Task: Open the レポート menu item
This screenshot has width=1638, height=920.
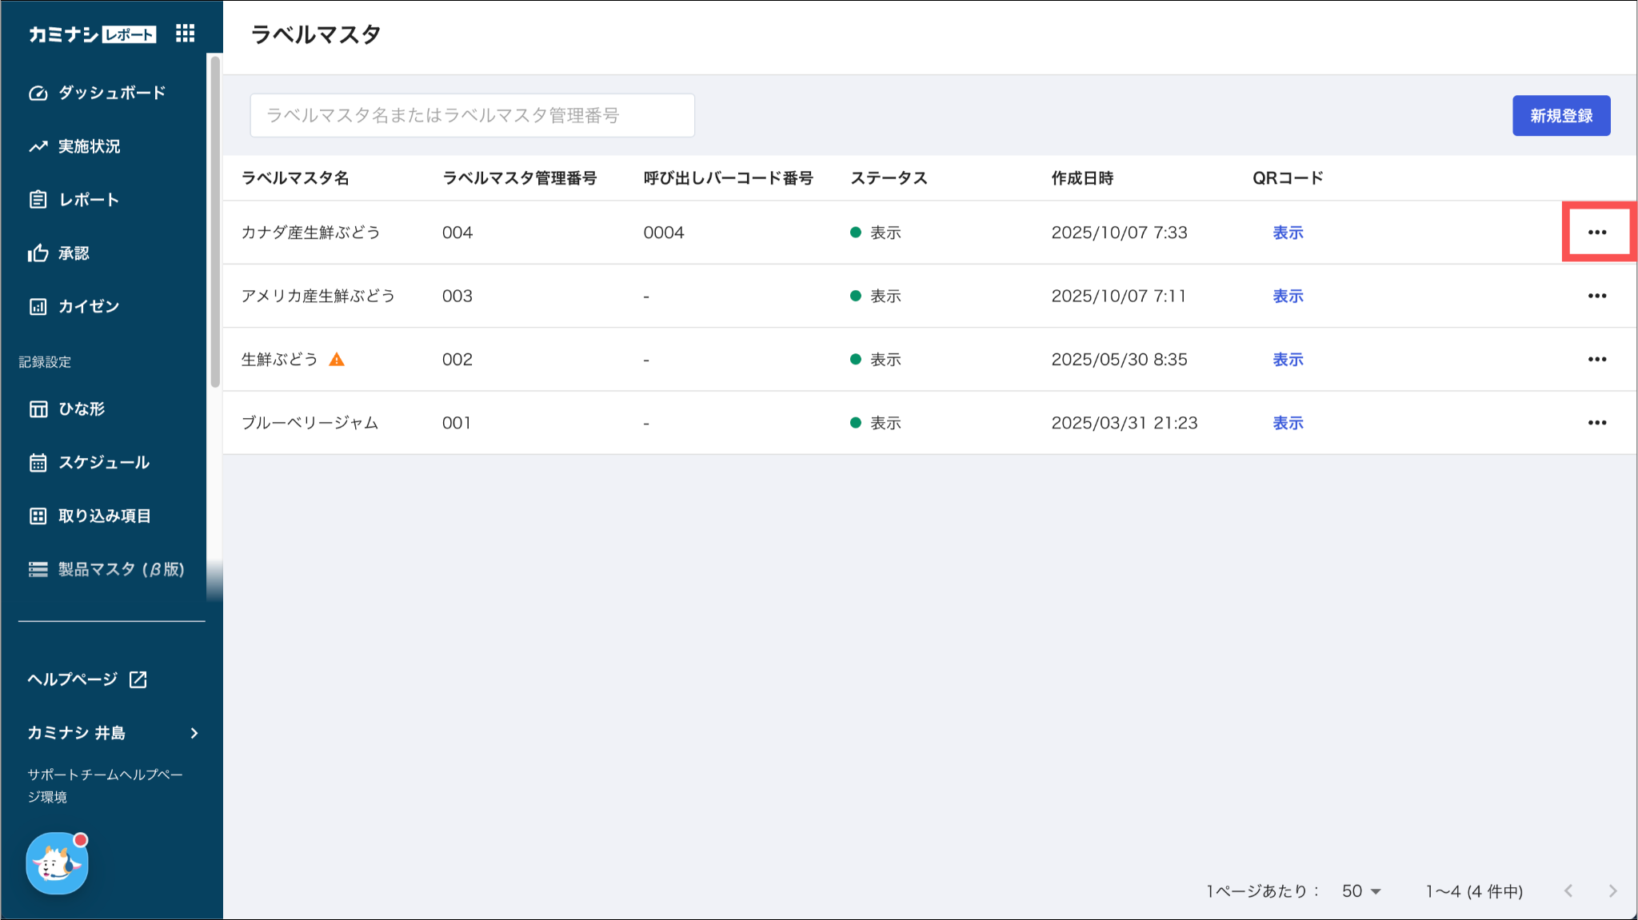Action: point(89,200)
